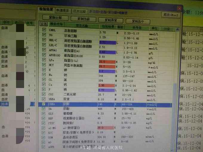Toggle checkbox for K 钾 row
This screenshot has height=152, width=203.
coord(44,71)
